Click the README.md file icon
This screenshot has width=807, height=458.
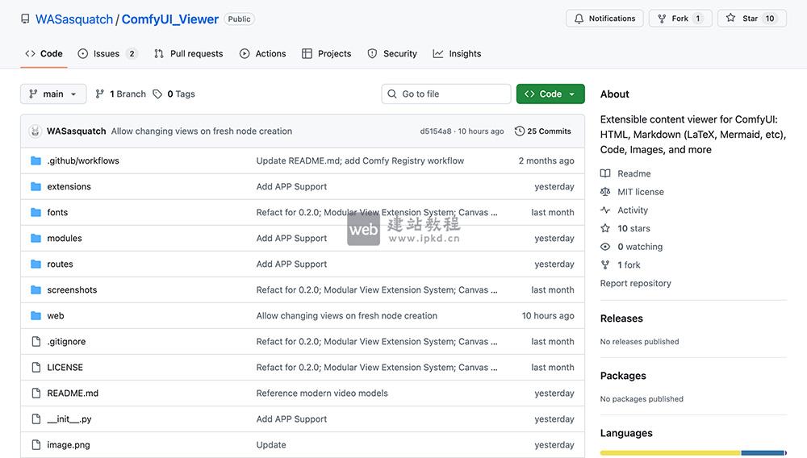(x=36, y=393)
